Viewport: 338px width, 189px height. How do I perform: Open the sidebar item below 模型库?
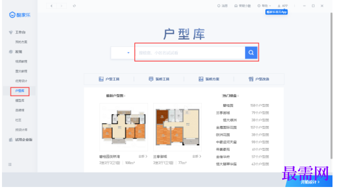20,110
